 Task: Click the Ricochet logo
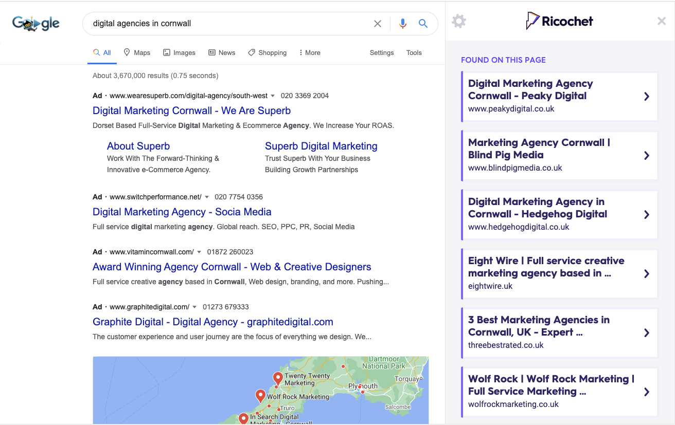559,21
